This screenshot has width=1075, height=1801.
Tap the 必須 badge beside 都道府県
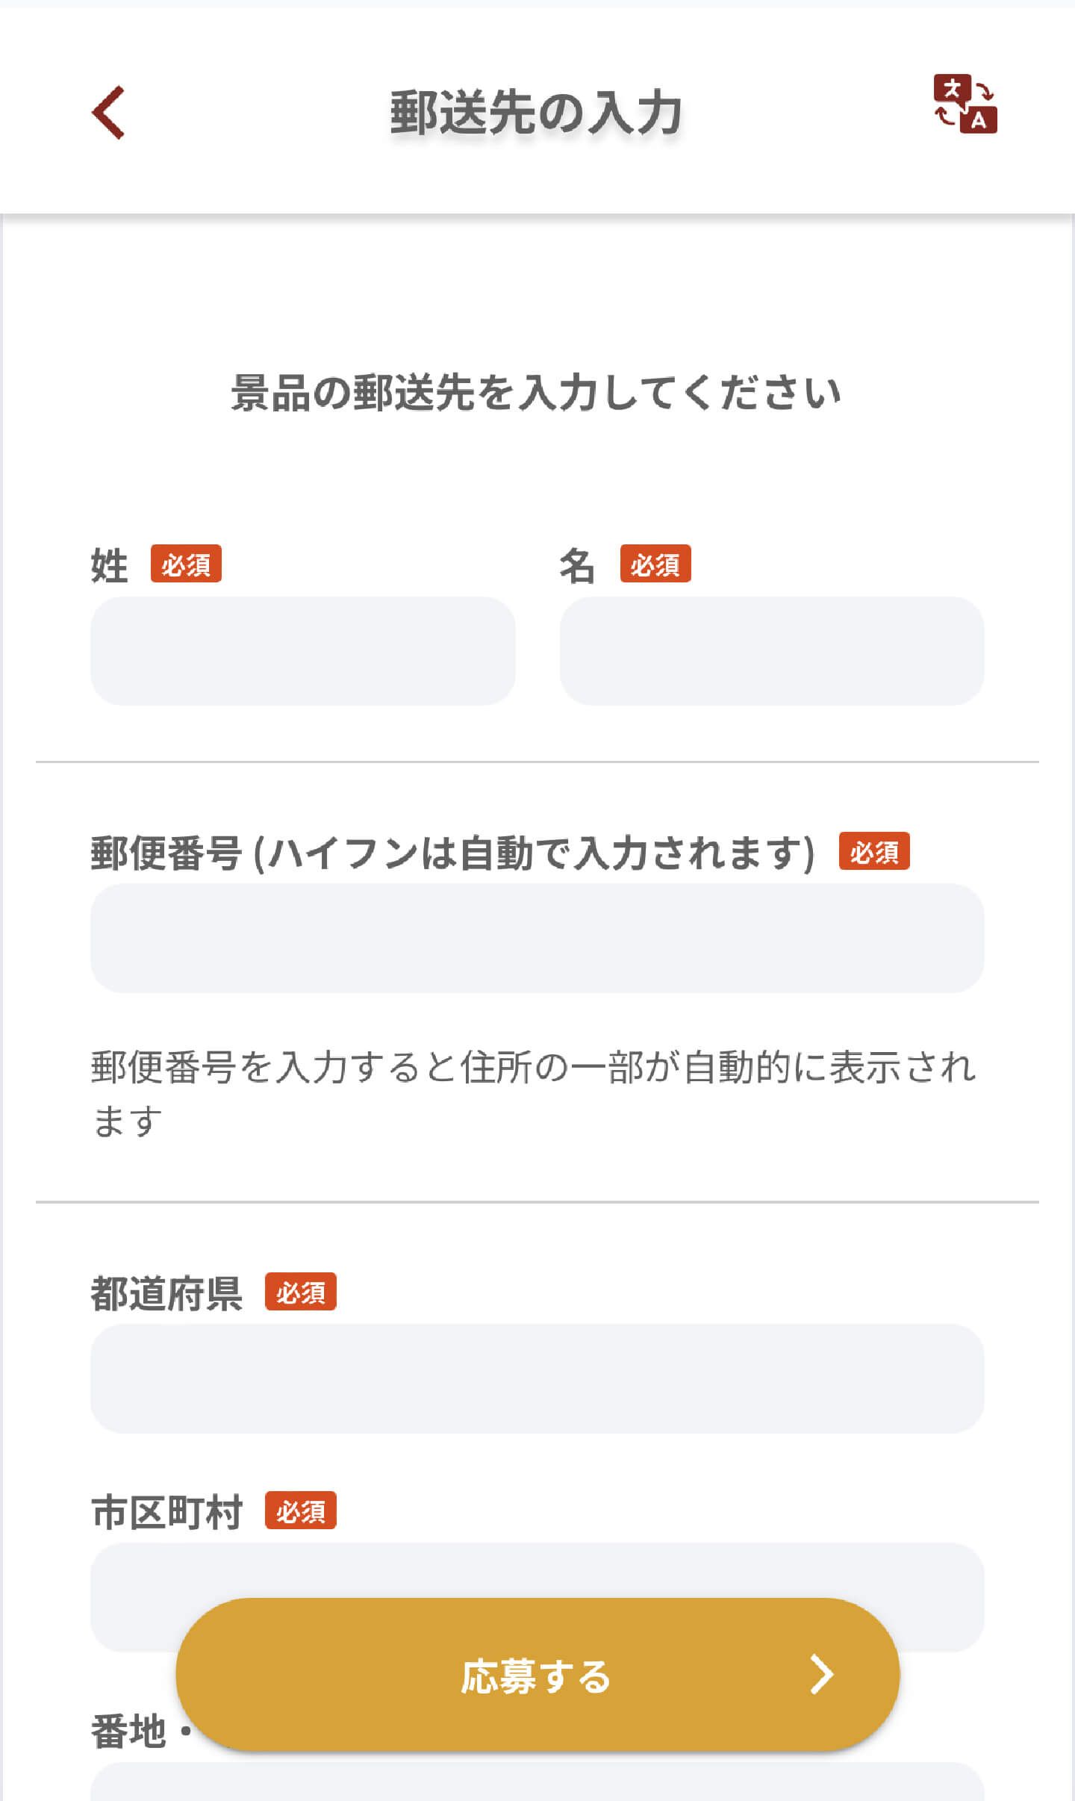pos(301,1292)
